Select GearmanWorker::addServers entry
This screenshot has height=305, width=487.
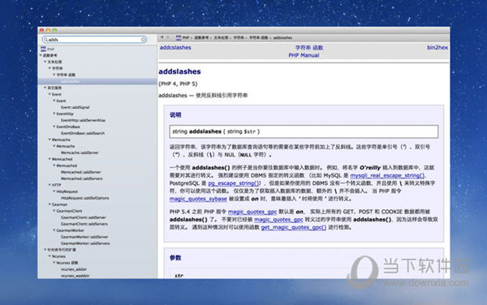pyautogui.click(x=85, y=243)
